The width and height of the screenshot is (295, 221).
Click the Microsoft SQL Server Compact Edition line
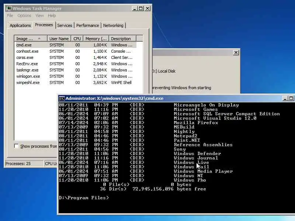pyautogui.click(x=169, y=114)
